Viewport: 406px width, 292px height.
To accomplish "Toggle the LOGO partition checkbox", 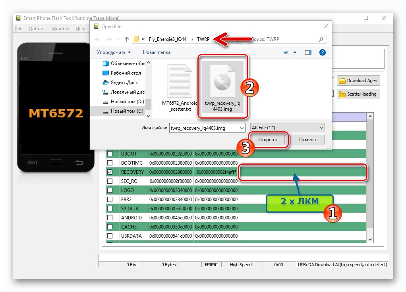I will tap(110, 190).
